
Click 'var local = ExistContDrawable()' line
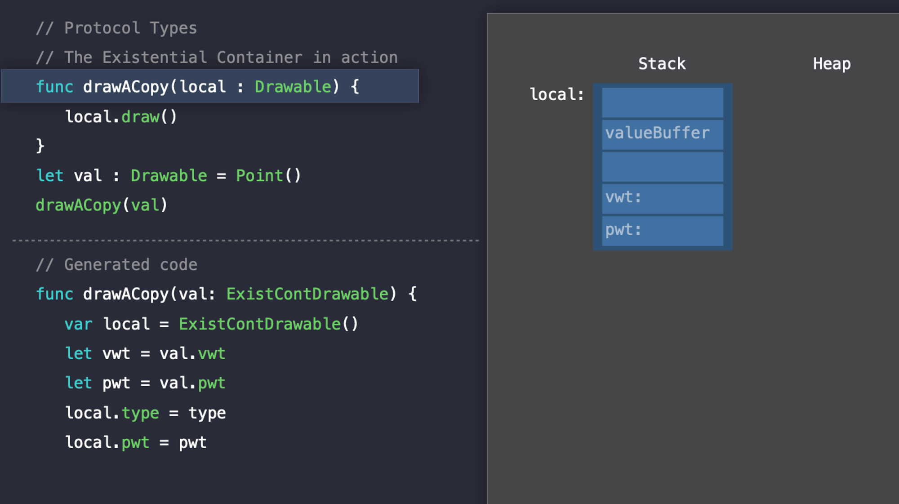click(212, 324)
